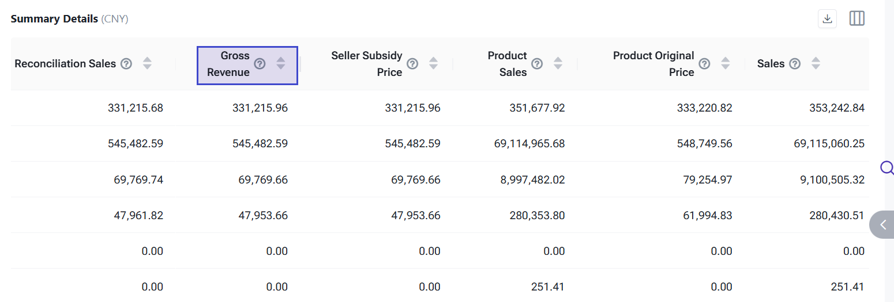Click help icon next to Reconciliation Sales
This screenshot has height=302, width=894.
(126, 64)
